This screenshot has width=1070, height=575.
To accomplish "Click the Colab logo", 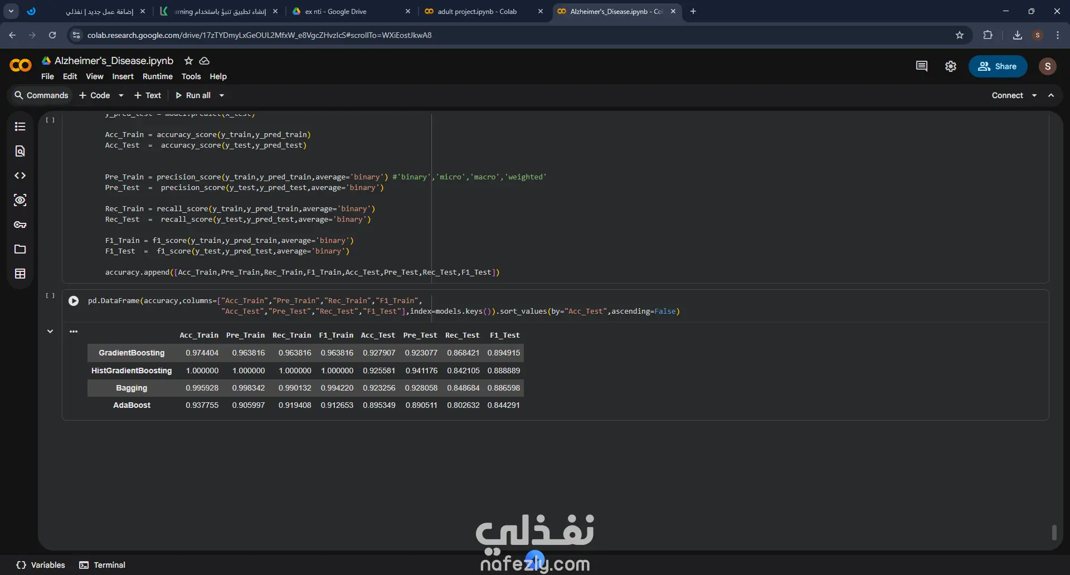I will (21, 66).
